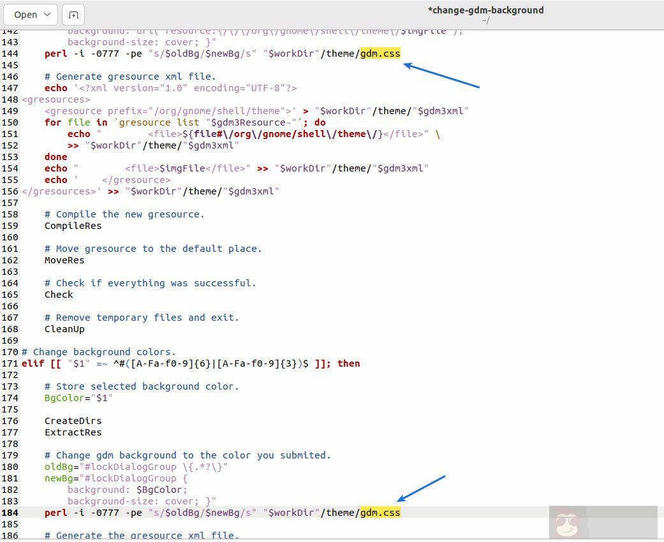Click the highlighted gdm.css on line 184
The height and width of the screenshot is (542, 664).
click(x=380, y=512)
